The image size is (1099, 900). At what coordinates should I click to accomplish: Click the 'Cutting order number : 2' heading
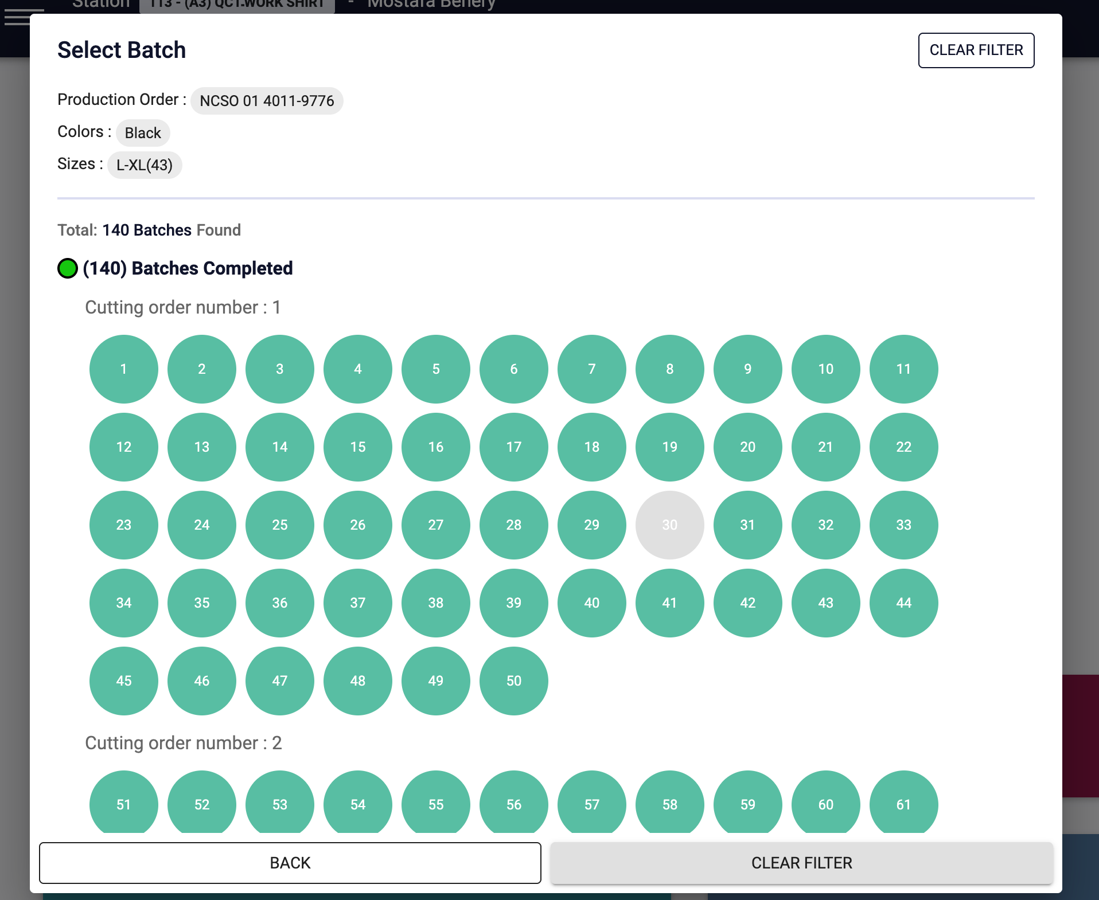pyautogui.click(x=184, y=743)
